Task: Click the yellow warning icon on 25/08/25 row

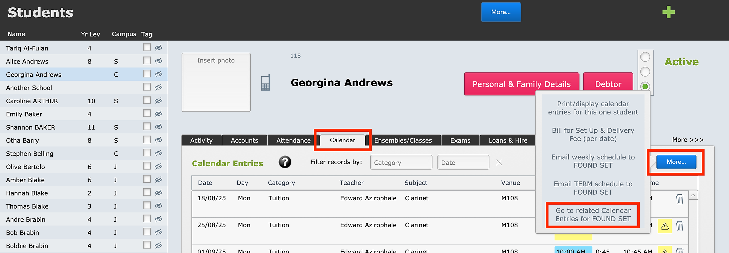Action: tap(665, 226)
